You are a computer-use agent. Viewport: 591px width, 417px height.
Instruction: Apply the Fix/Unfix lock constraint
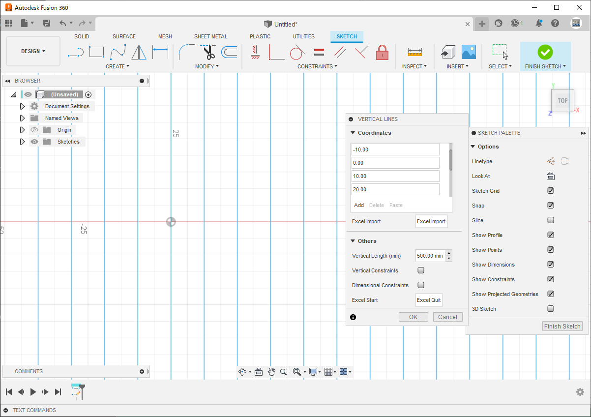[383, 52]
